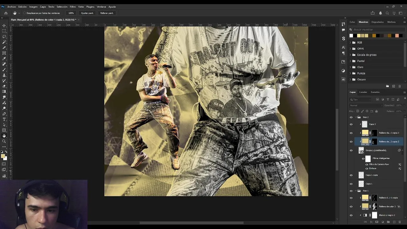Click the Home icon in options bar
The image size is (407, 229).
[6, 13]
